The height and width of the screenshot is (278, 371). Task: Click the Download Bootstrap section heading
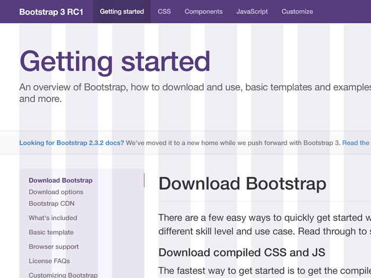coord(242,184)
